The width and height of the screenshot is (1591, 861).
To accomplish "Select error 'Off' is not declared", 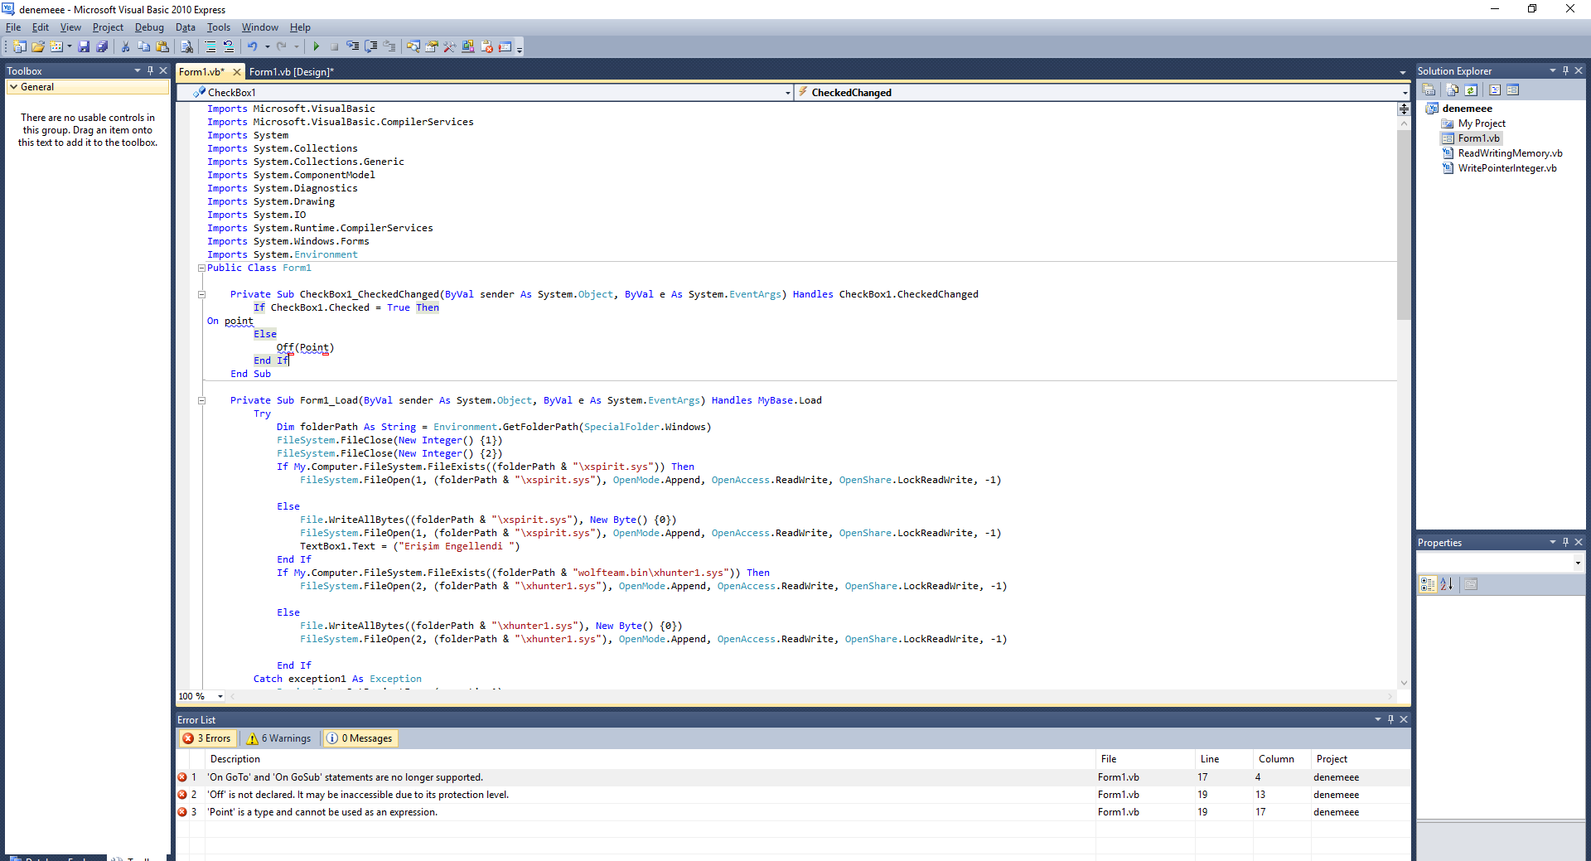I will pyautogui.click(x=792, y=795).
